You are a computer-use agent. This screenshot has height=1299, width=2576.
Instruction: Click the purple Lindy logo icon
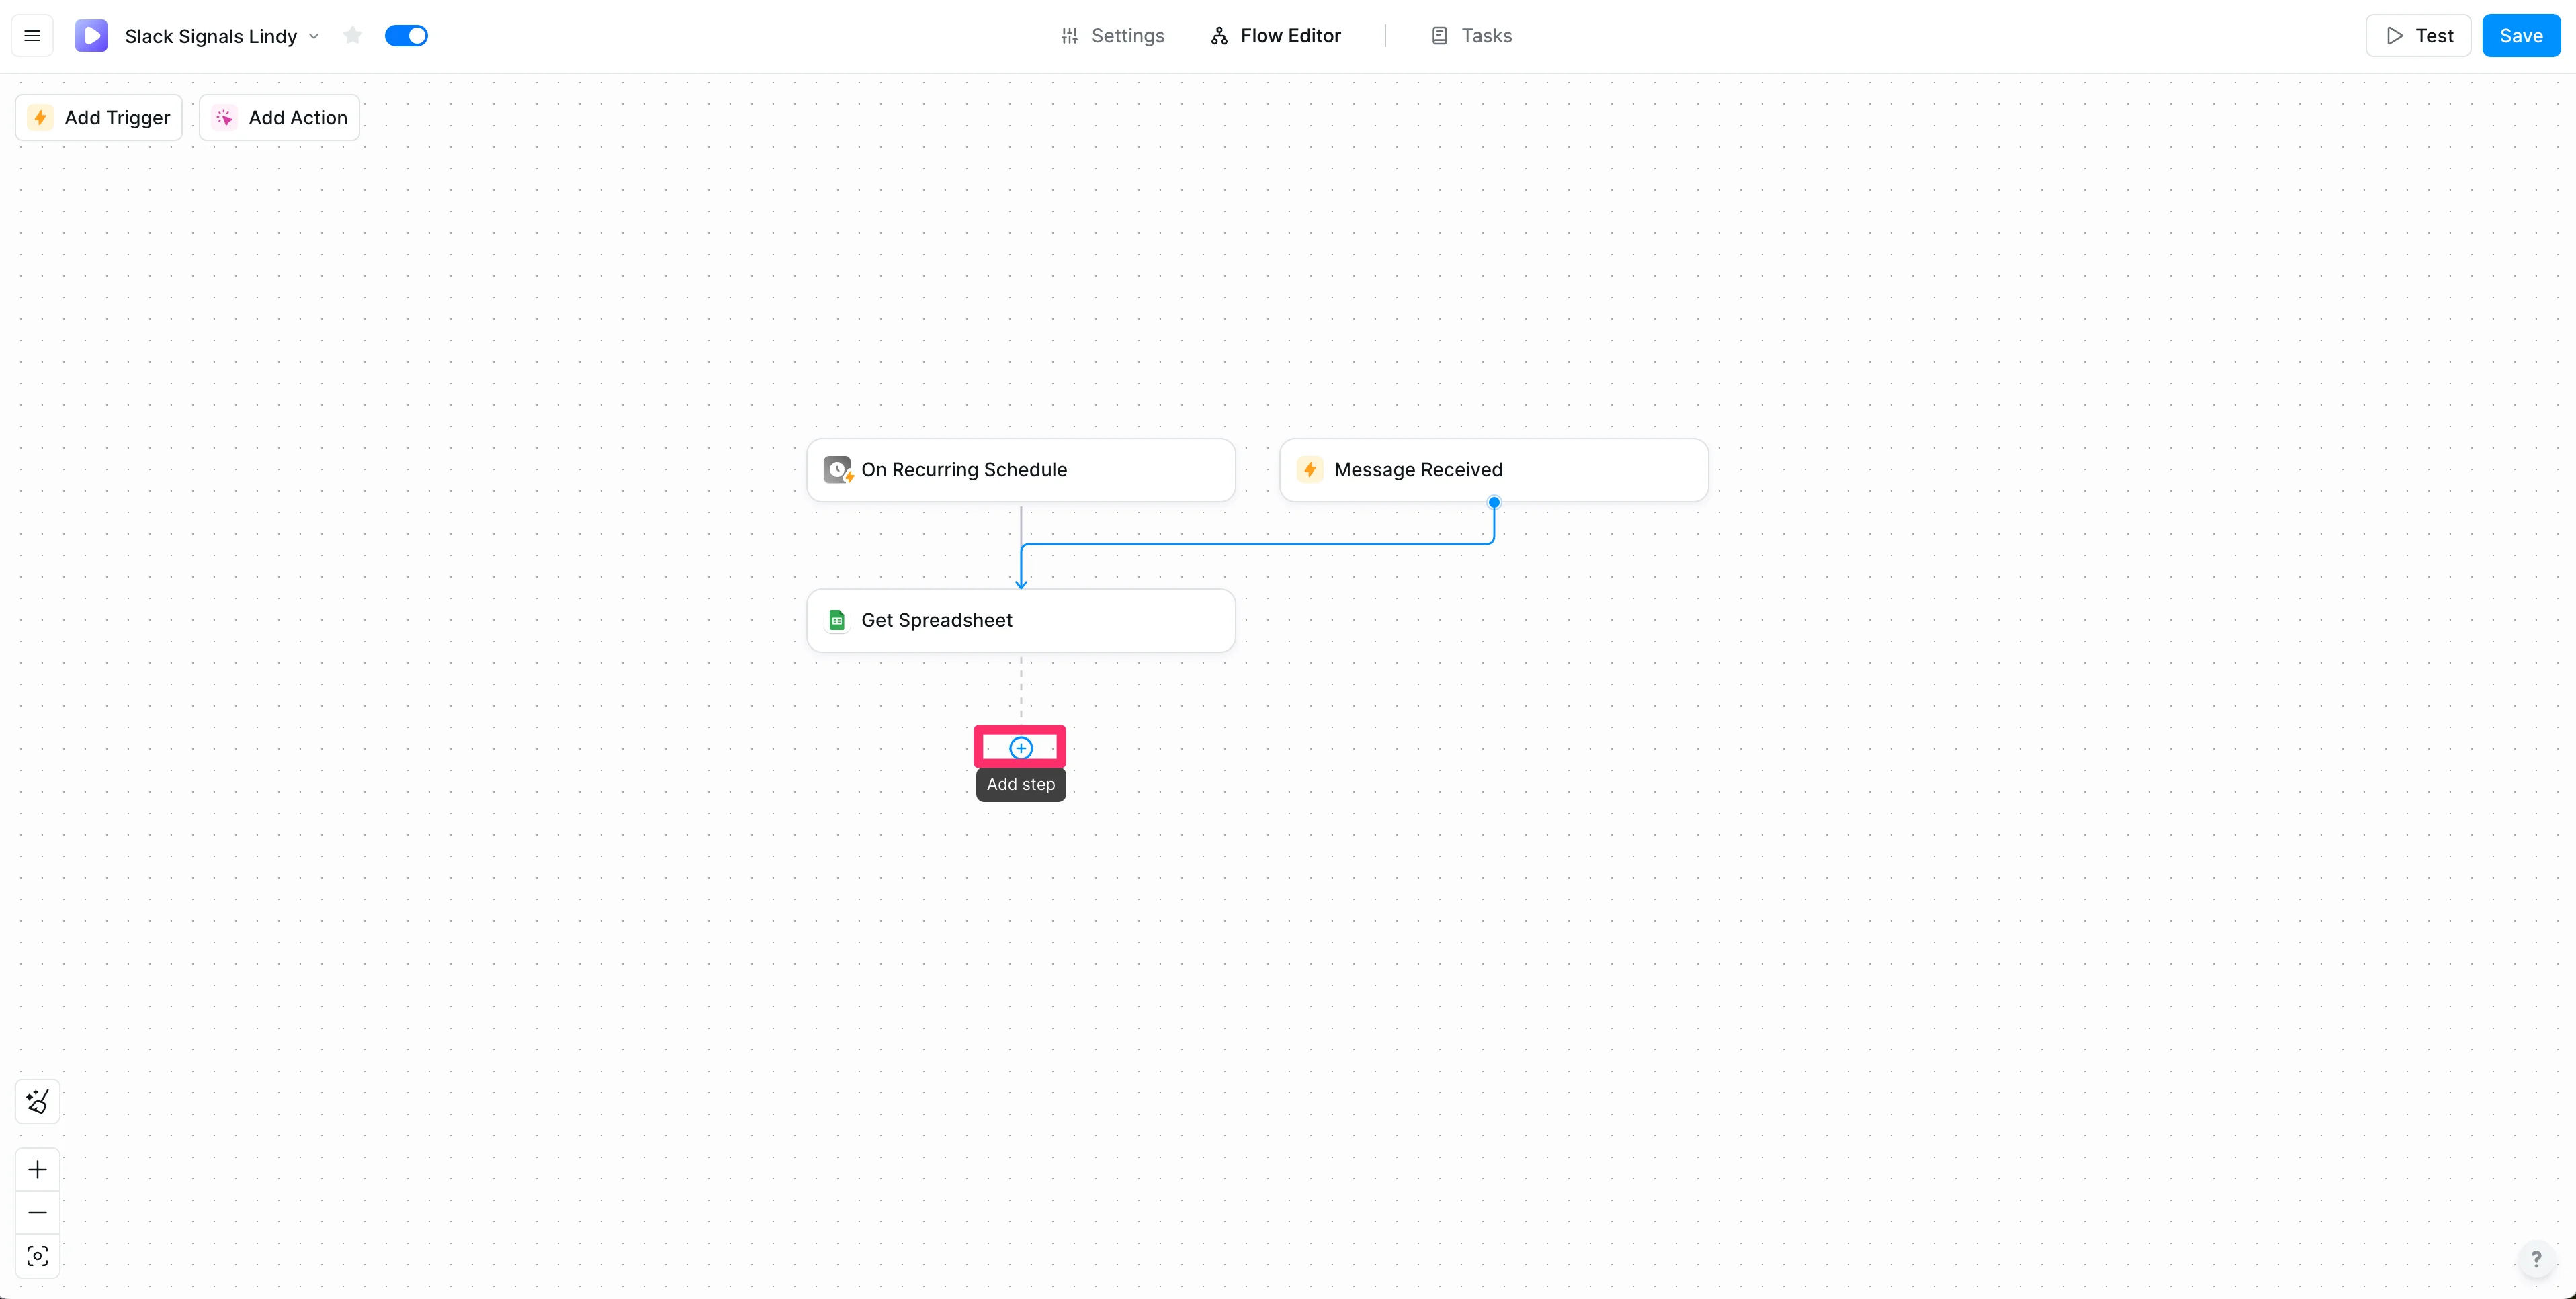[x=91, y=36]
